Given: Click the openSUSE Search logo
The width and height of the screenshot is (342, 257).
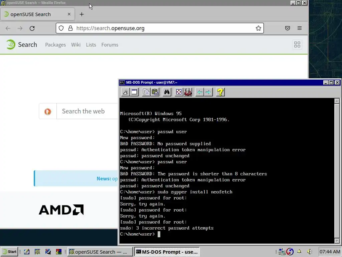Looking at the screenshot, I should [x=21, y=45].
